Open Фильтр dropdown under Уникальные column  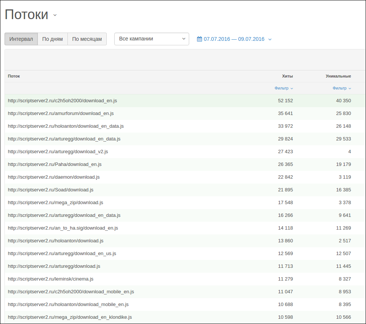tap(342, 88)
